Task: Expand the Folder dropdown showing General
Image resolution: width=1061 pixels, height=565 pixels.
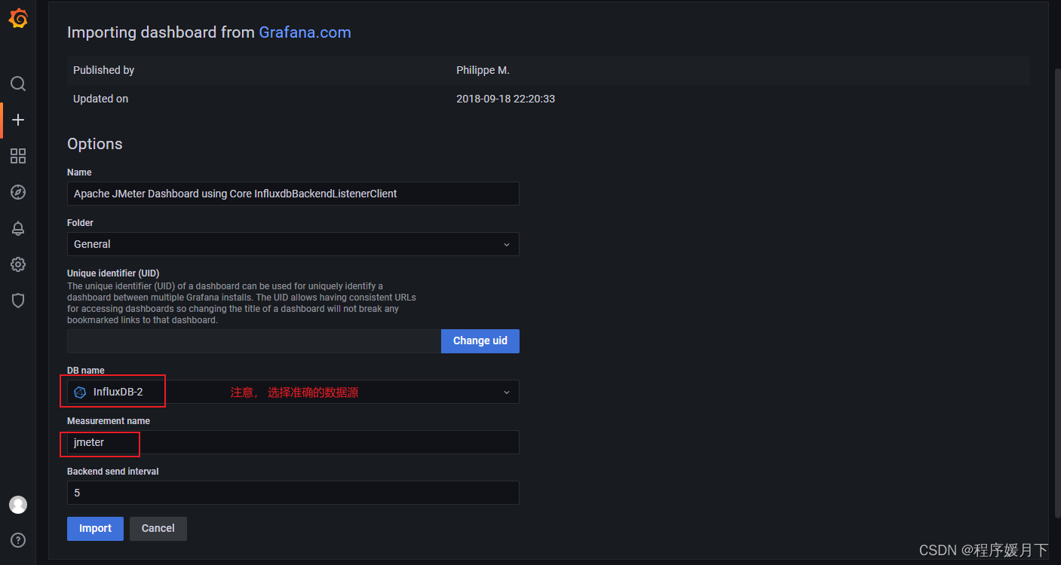Action: pos(293,244)
